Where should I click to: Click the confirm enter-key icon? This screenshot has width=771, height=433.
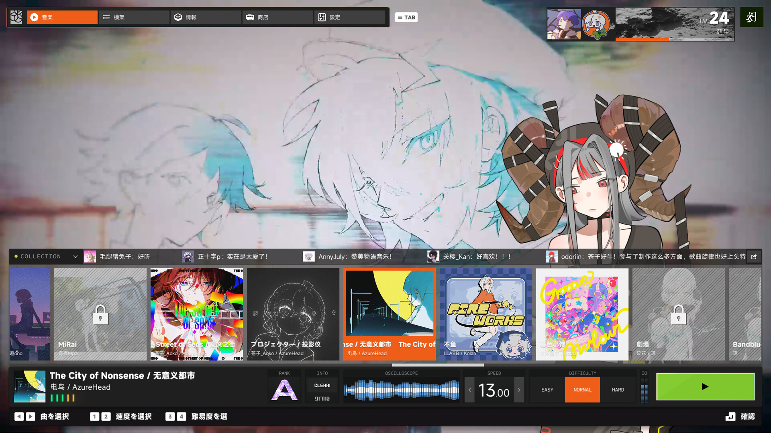(x=730, y=417)
